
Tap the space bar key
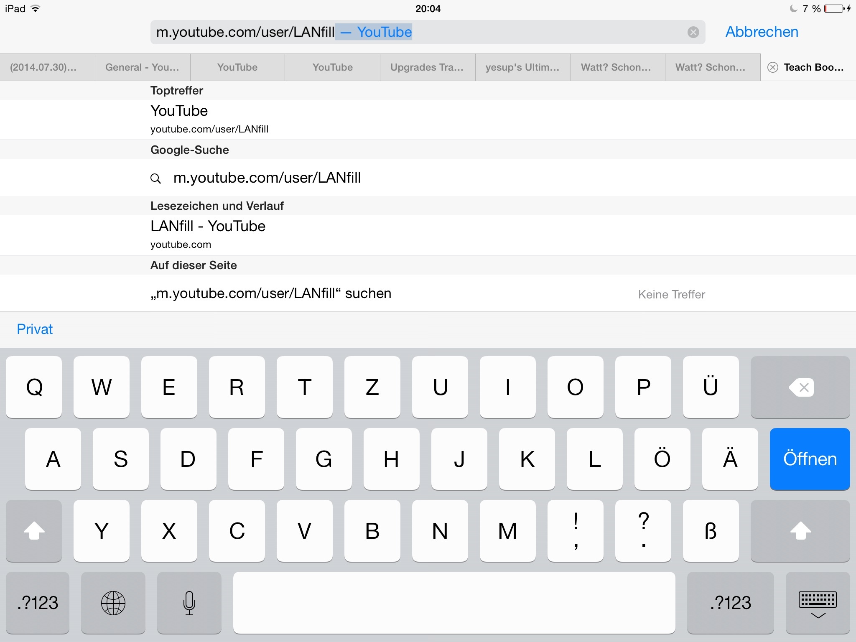454,603
